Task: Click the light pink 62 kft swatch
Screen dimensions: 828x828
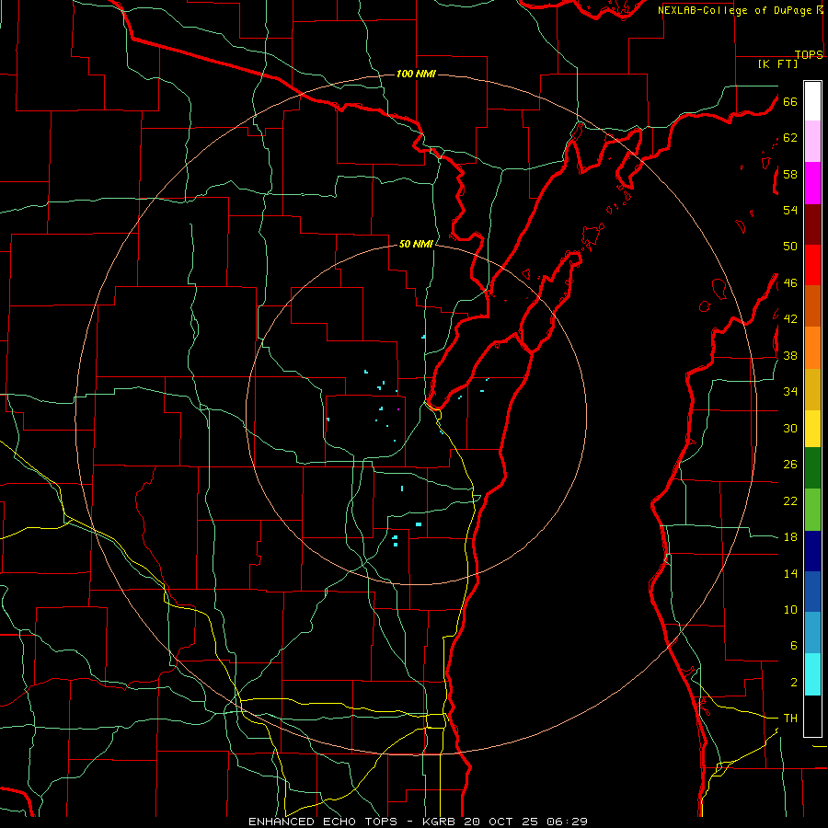Action: click(812, 141)
